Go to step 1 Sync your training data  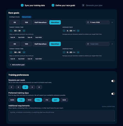point(33,5)
